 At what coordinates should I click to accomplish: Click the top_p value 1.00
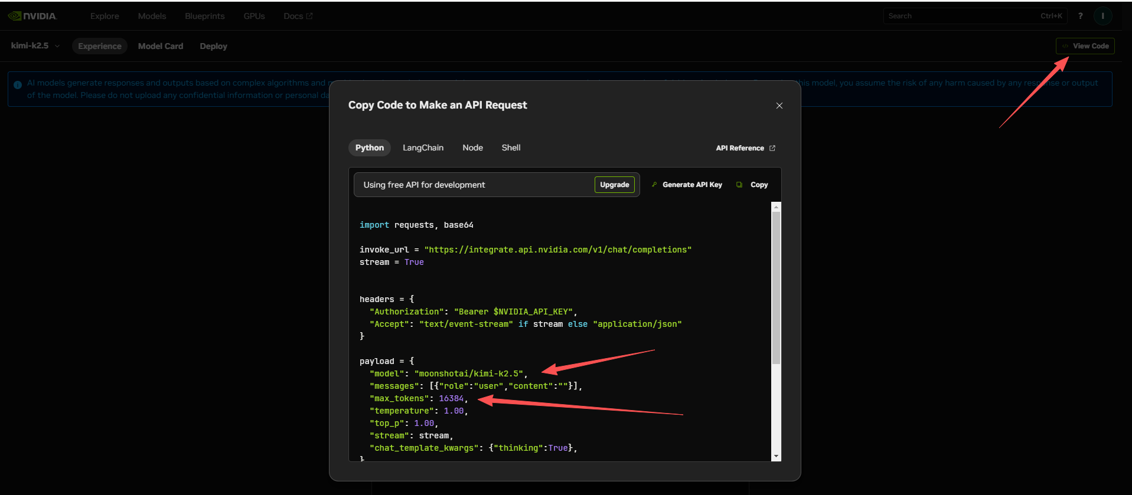coord(424,423)
